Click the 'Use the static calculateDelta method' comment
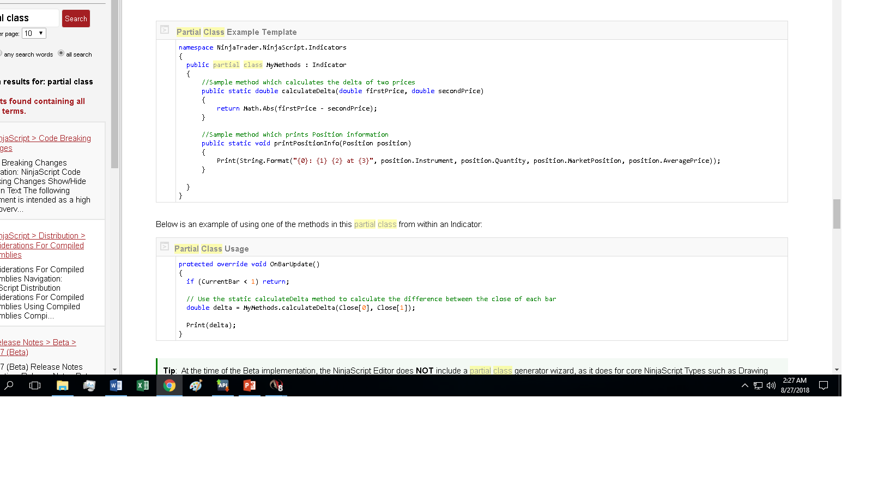 click(x=372, y=299)
